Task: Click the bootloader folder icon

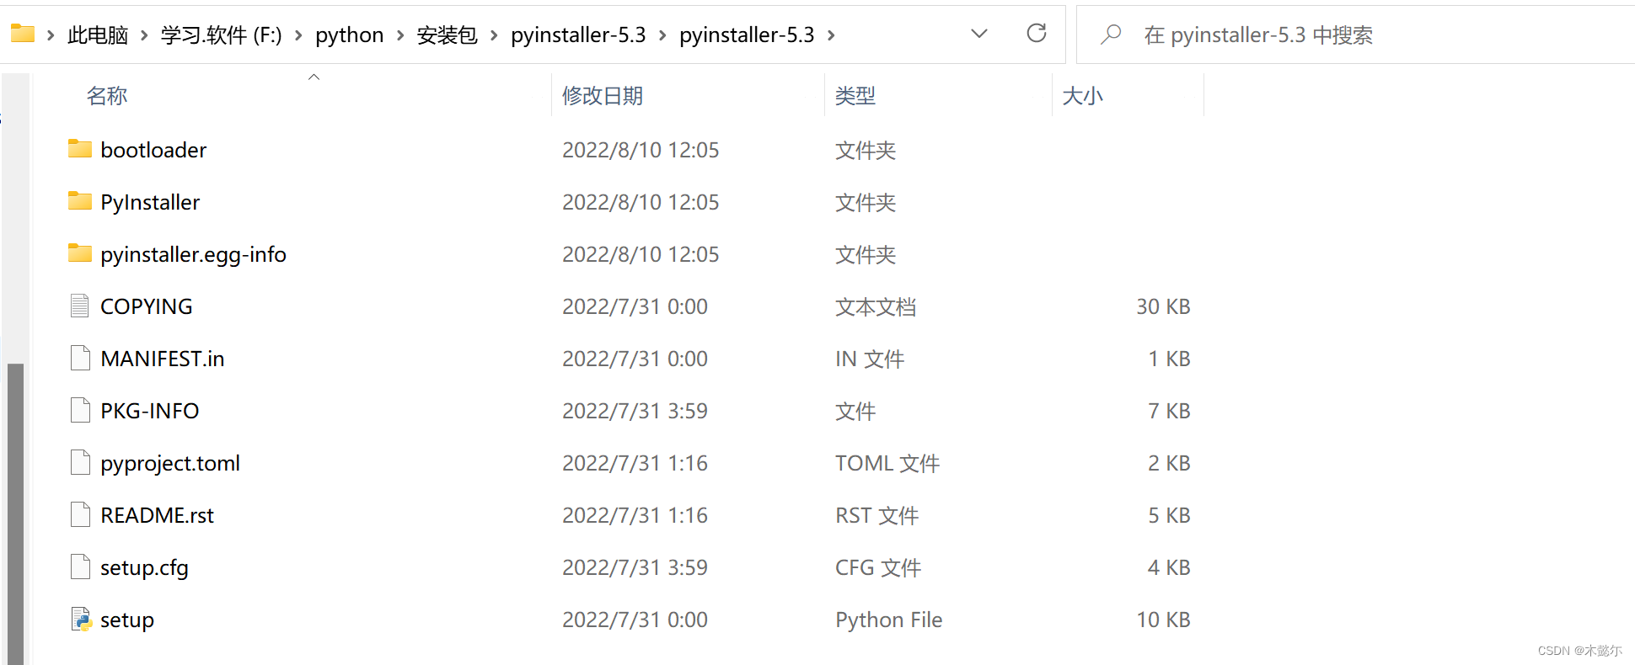Action: coord(80,149)
